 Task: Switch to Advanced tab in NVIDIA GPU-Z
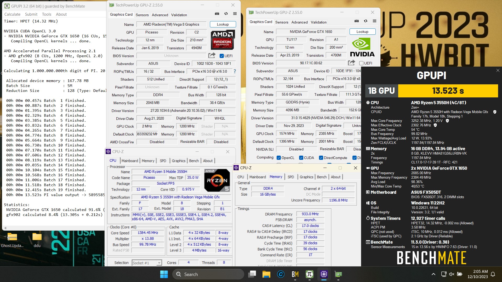point(300,22)
